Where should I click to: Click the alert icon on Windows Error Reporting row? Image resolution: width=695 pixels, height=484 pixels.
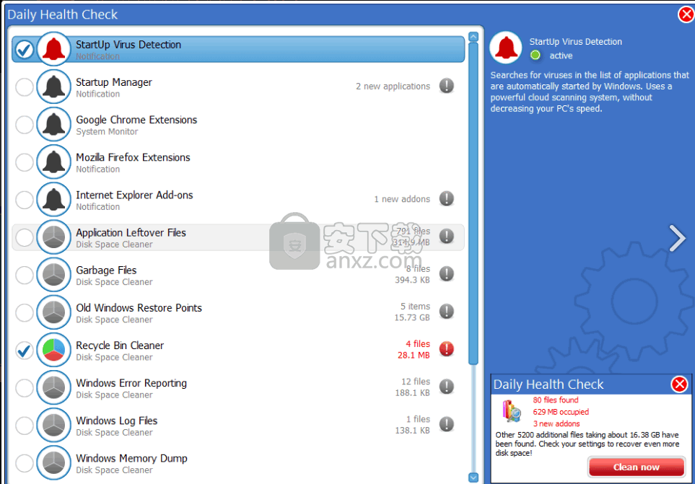(x=446, y=387)
